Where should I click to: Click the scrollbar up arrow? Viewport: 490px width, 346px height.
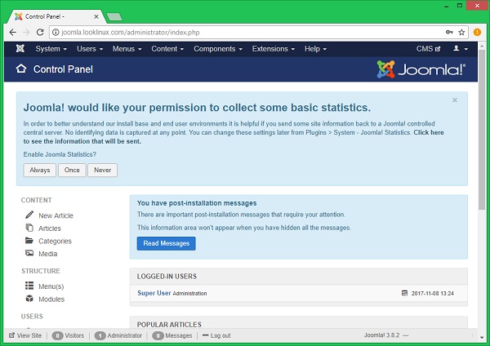coord(482,46)
